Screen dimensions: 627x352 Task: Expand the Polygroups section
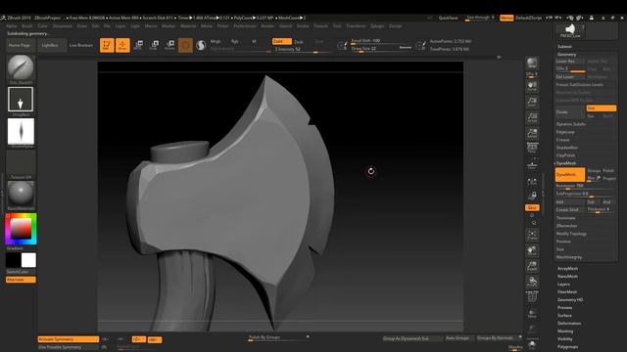coord(568,347)
